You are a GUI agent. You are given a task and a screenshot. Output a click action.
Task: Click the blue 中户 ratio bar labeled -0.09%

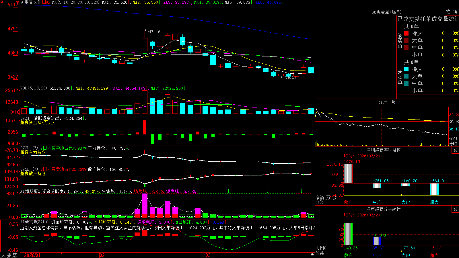pos(377,241)
